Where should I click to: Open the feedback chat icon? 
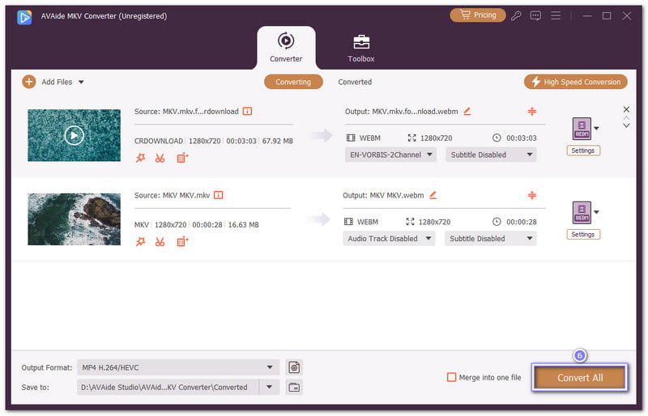click(x=535, y=16)
